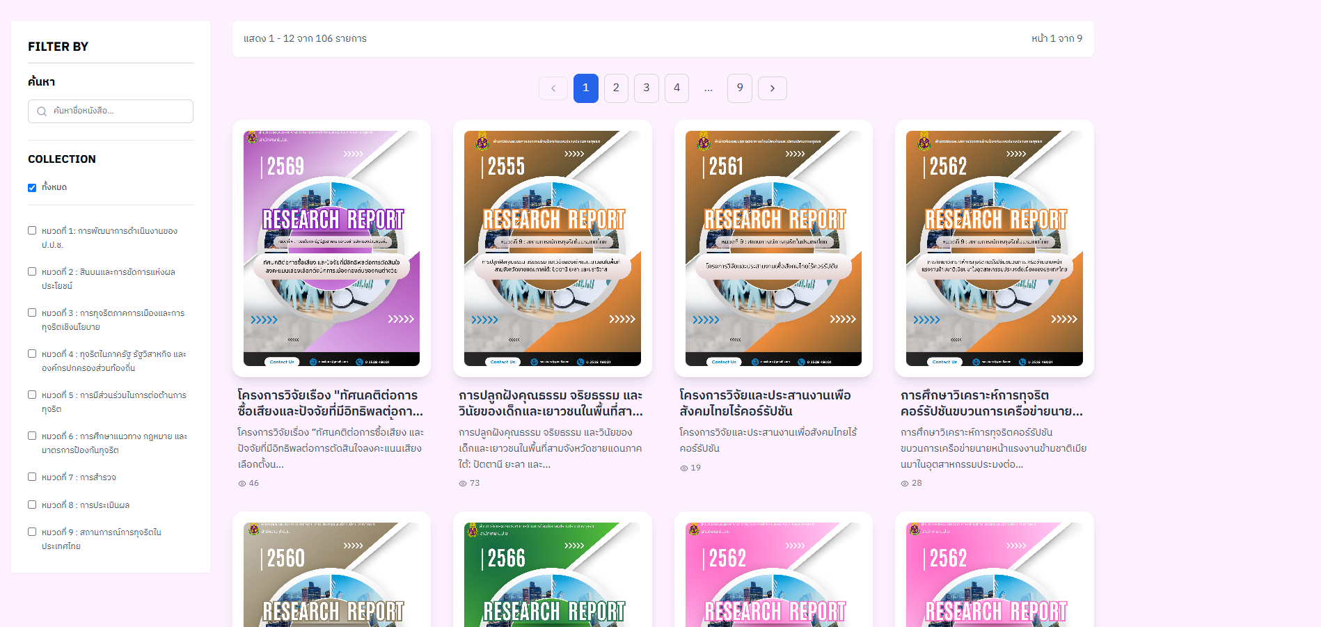Open title การปลูกฝังคุณธรรม จริยธรรม
This screenshot has height=627, width=1321.
(x=551, y=404)
